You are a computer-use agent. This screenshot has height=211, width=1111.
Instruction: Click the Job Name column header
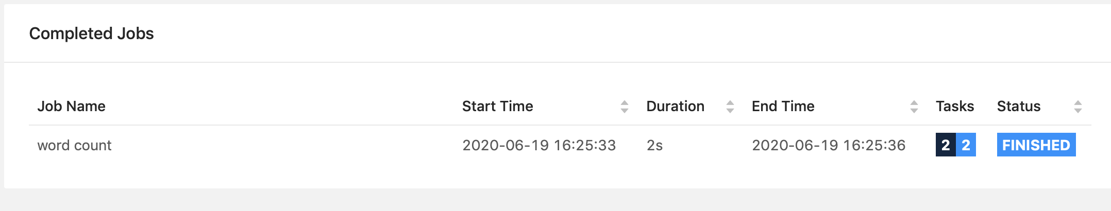71,107
